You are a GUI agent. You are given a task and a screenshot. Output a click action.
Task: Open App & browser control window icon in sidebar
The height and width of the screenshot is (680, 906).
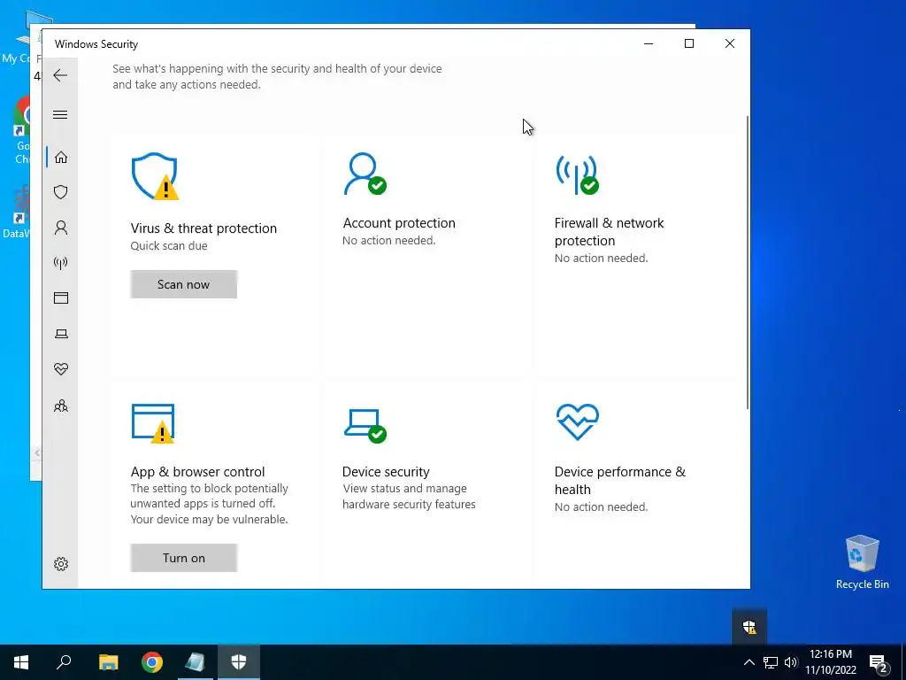point(61,297)
